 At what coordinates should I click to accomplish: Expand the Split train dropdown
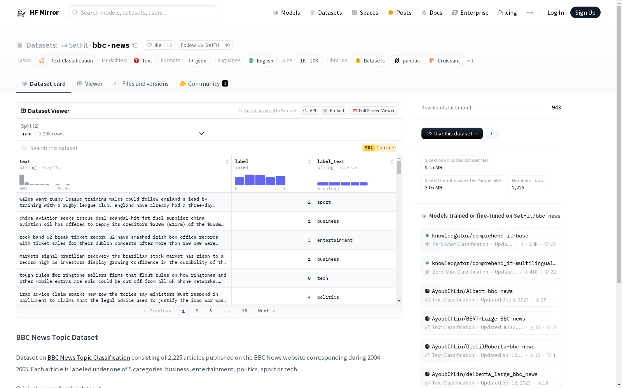click(113, 130)
